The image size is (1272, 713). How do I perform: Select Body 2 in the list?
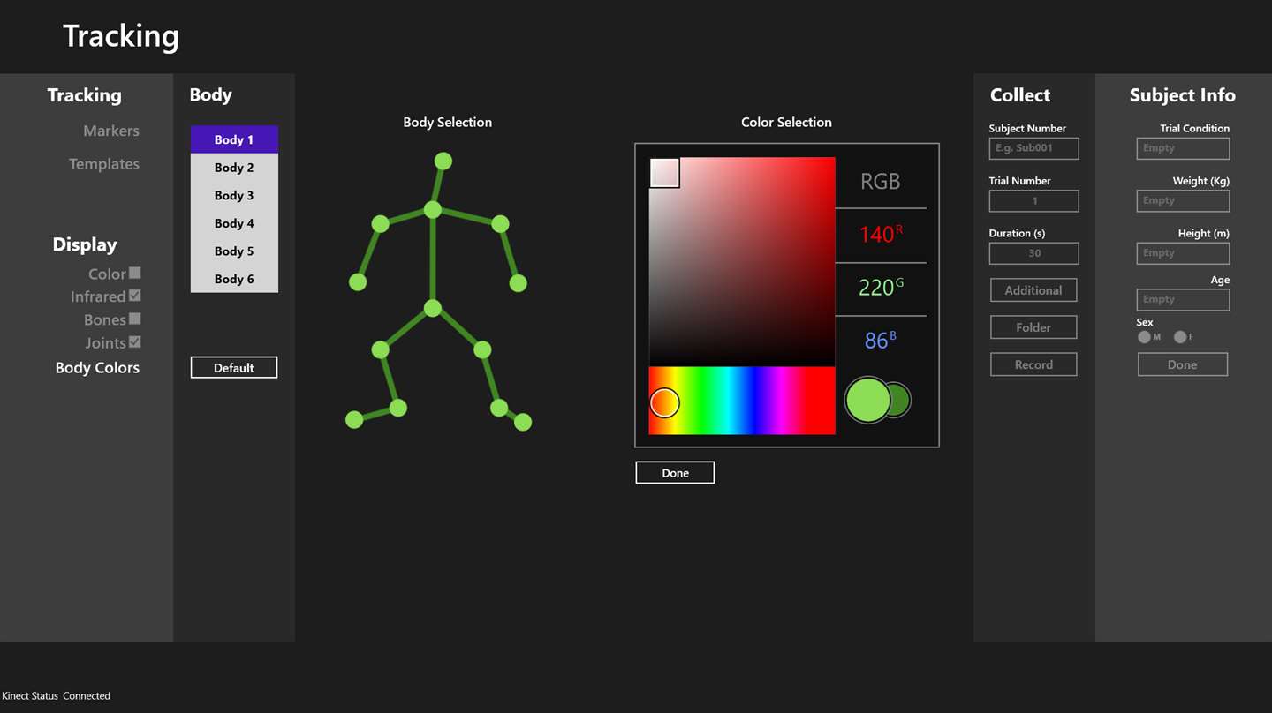tap(234, 168)
